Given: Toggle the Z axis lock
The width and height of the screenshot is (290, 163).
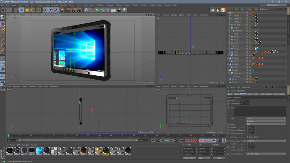Looking at the screenshot, I should coord(56,10).
